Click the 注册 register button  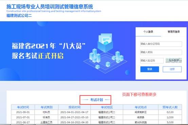pos(172,69)
